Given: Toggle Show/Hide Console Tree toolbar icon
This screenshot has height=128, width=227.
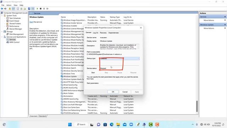Looking at the screenshot, I should click(x=13, y=9).
